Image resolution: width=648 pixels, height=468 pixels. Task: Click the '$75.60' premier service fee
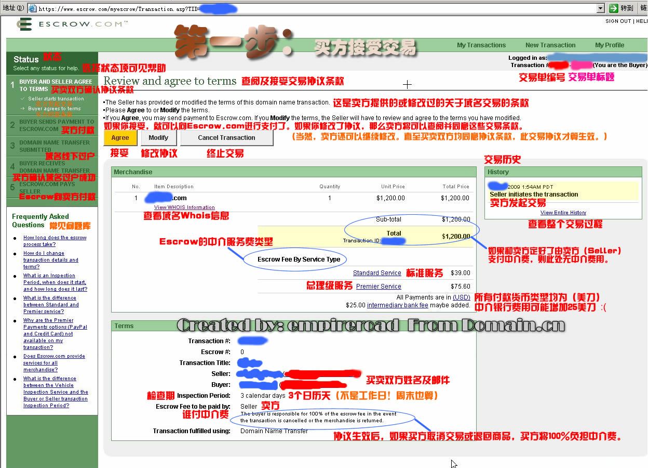pyautogui.click(x=461, y=287)
